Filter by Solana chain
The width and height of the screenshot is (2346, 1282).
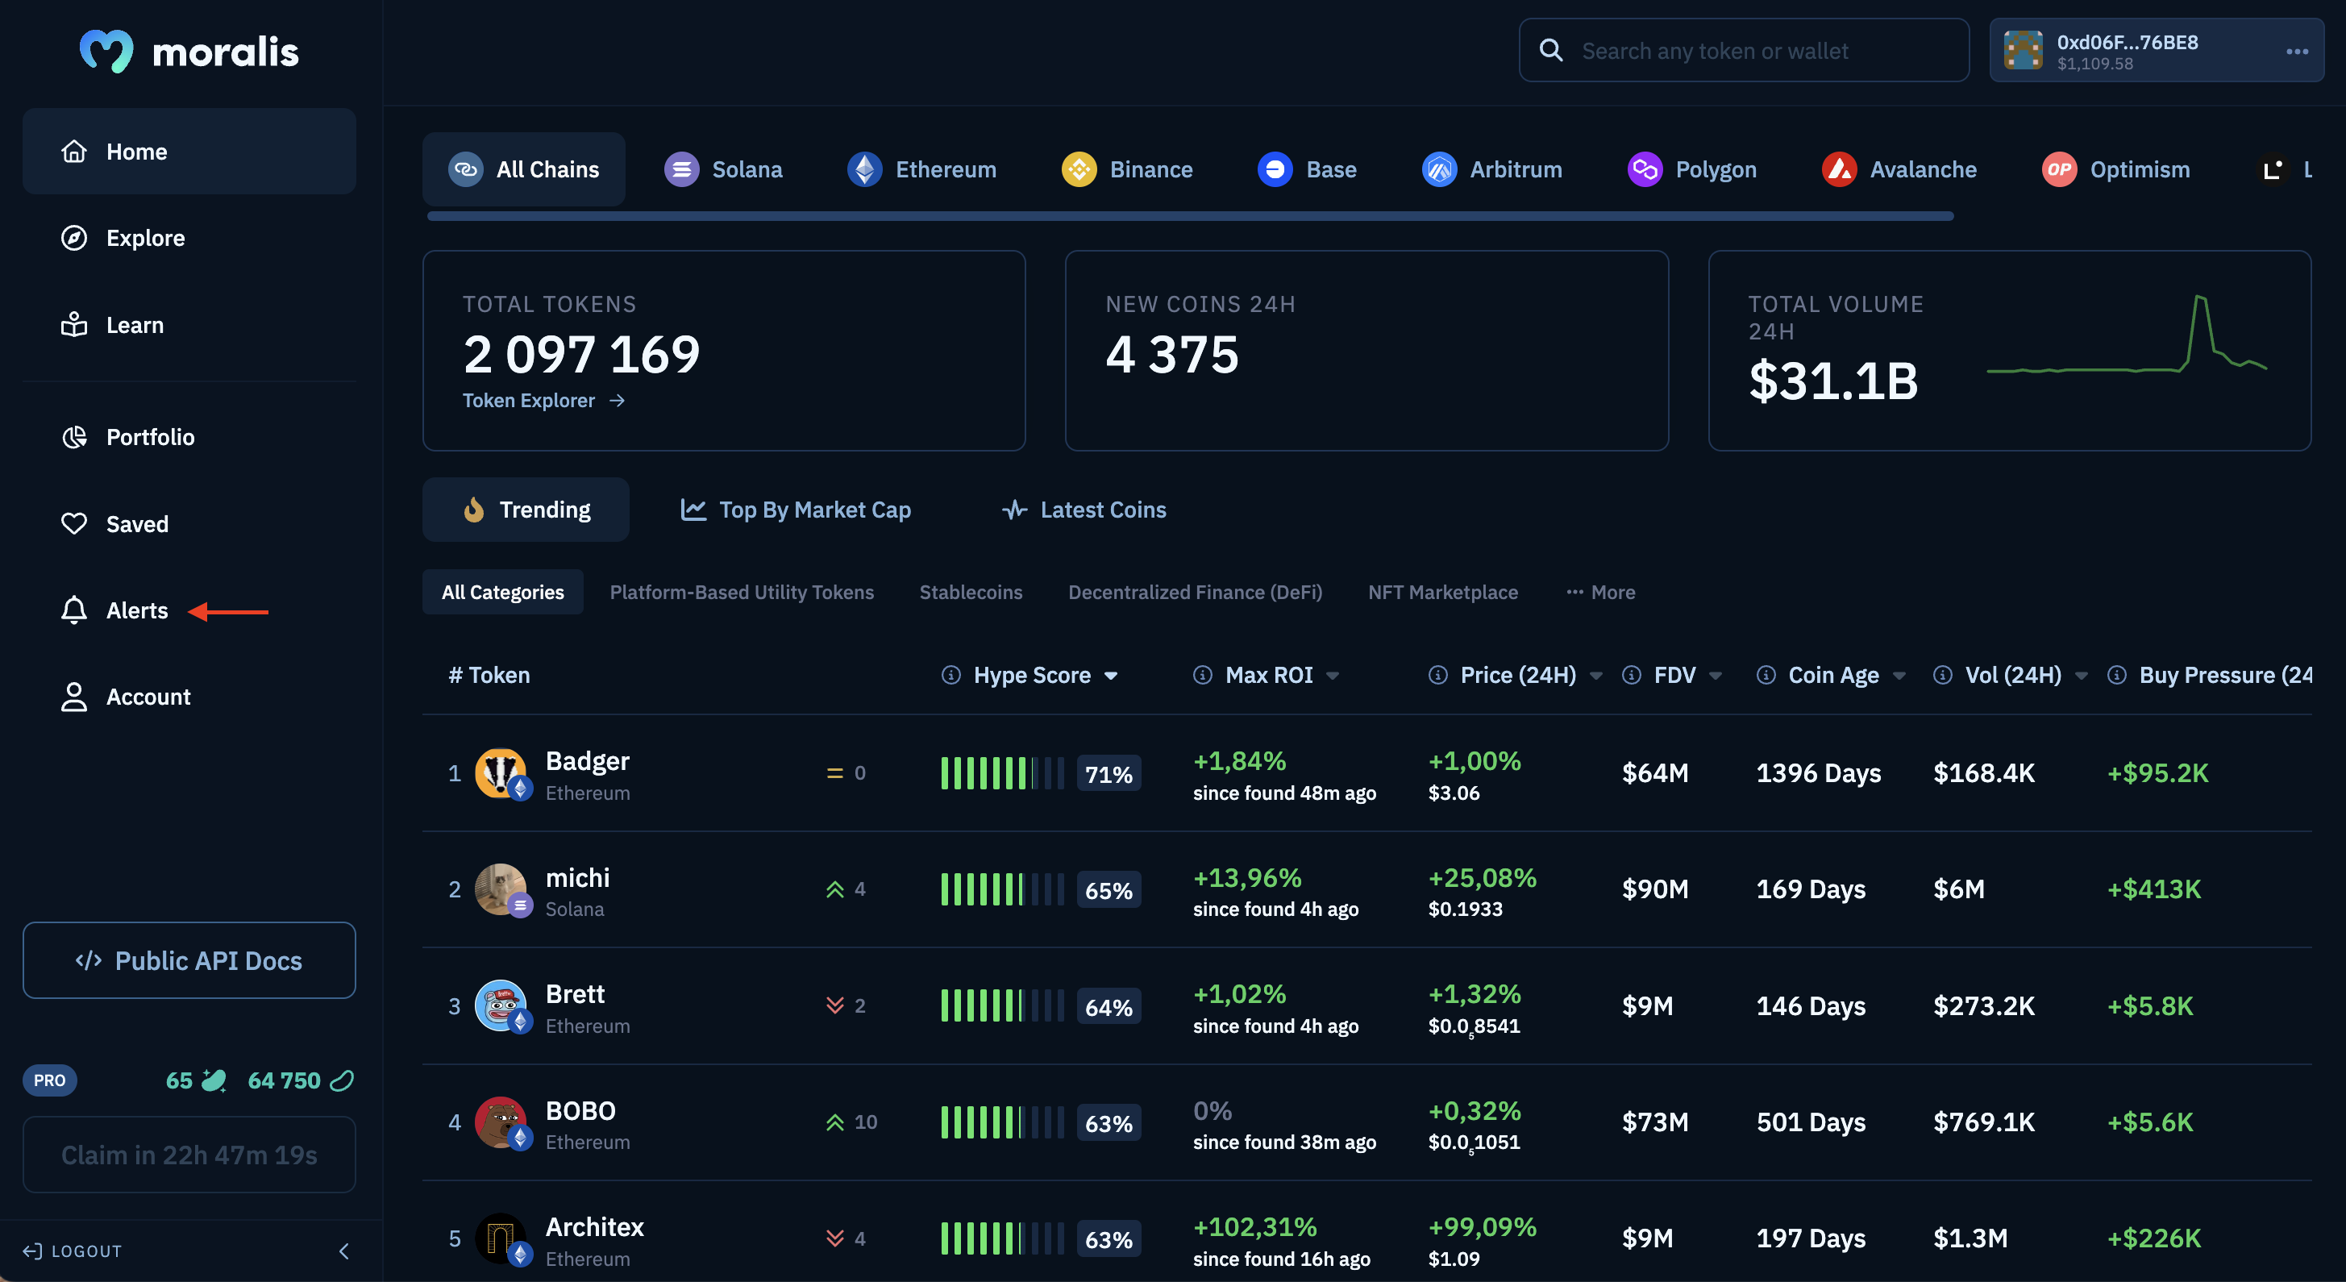(723, 169)
